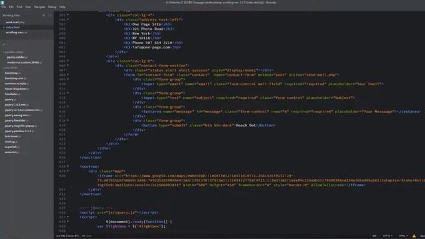This screenshot has width=425, height=239.
Task: Open the Working Files settings gear
Action: click(44, 15)
